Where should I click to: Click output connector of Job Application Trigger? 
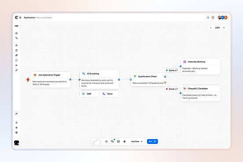click(x=70, y=80)
